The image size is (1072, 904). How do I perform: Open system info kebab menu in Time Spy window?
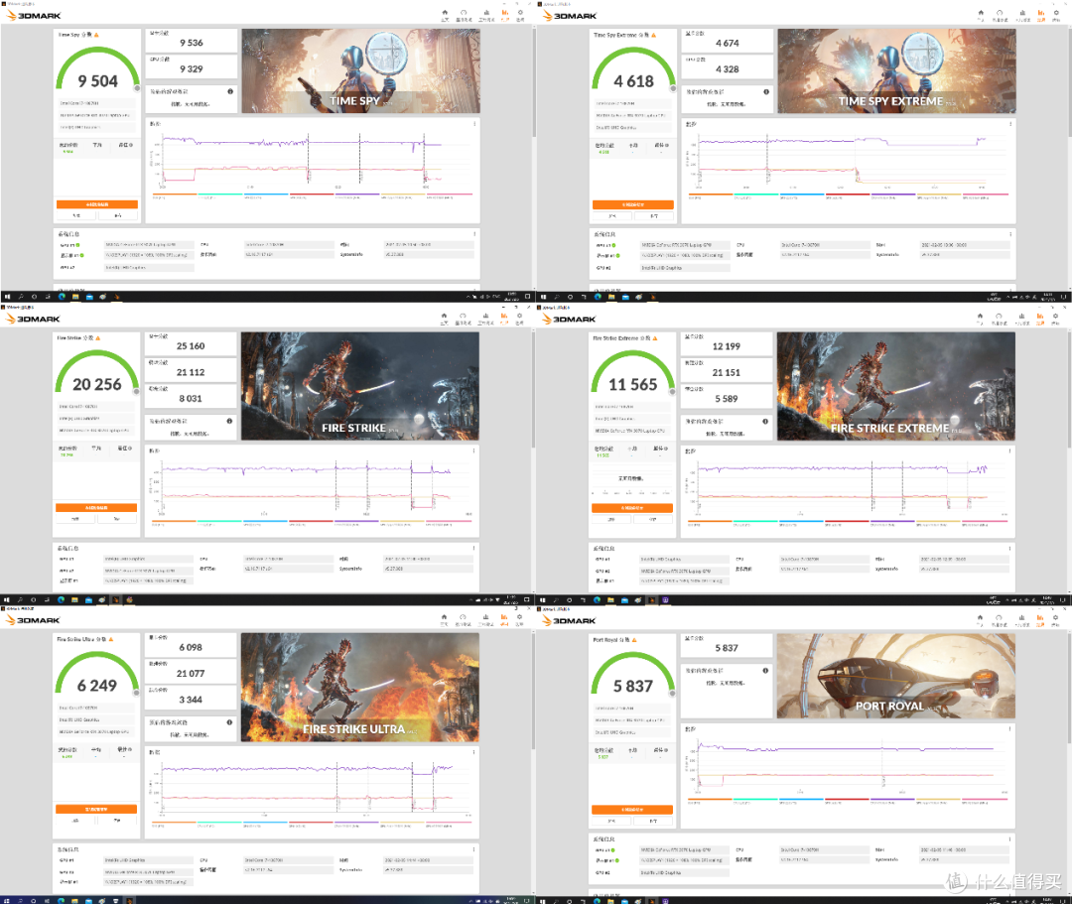474,233
